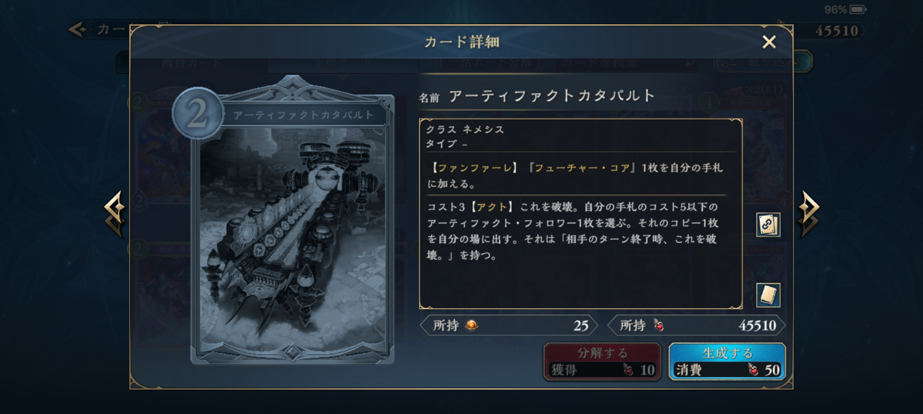
Task: Open related cards link icon
Action: (x=768, y=225)
